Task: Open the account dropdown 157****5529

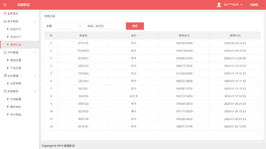Action: tap(233, 5)
